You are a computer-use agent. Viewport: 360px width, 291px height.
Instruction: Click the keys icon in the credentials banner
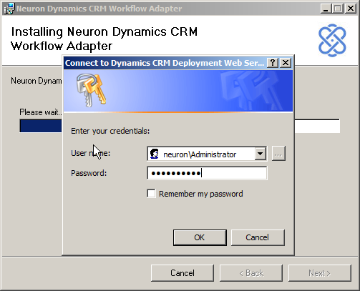click(x=91, y=90)
